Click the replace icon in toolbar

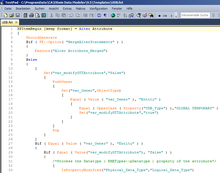click(145, 15)
